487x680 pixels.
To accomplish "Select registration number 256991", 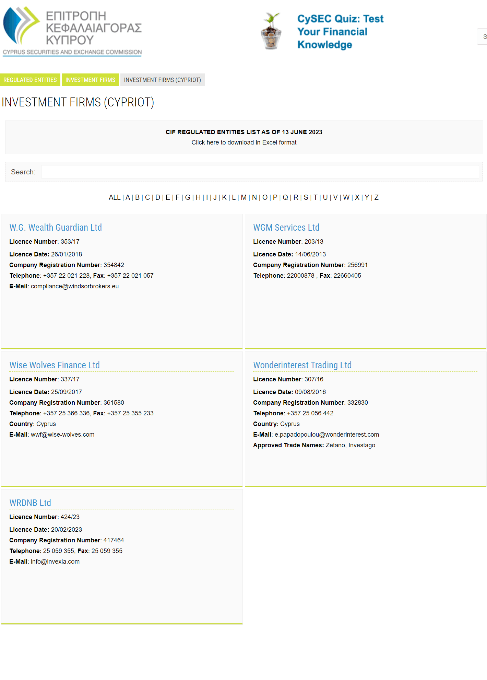I will tap(358, 265).
